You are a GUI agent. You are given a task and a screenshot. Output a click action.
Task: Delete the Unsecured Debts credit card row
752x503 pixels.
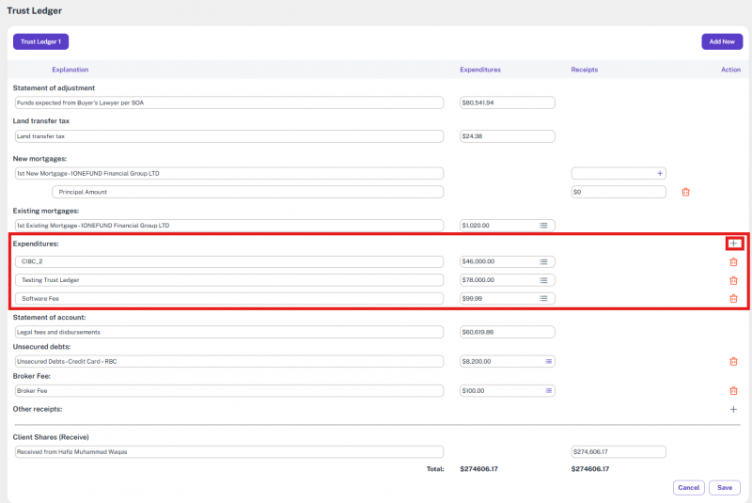733,361
